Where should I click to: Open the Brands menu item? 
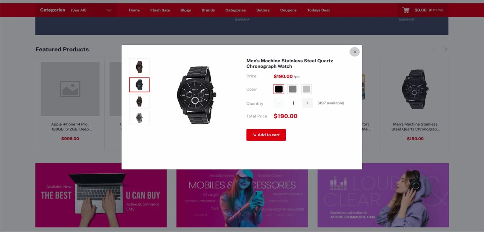208,10
